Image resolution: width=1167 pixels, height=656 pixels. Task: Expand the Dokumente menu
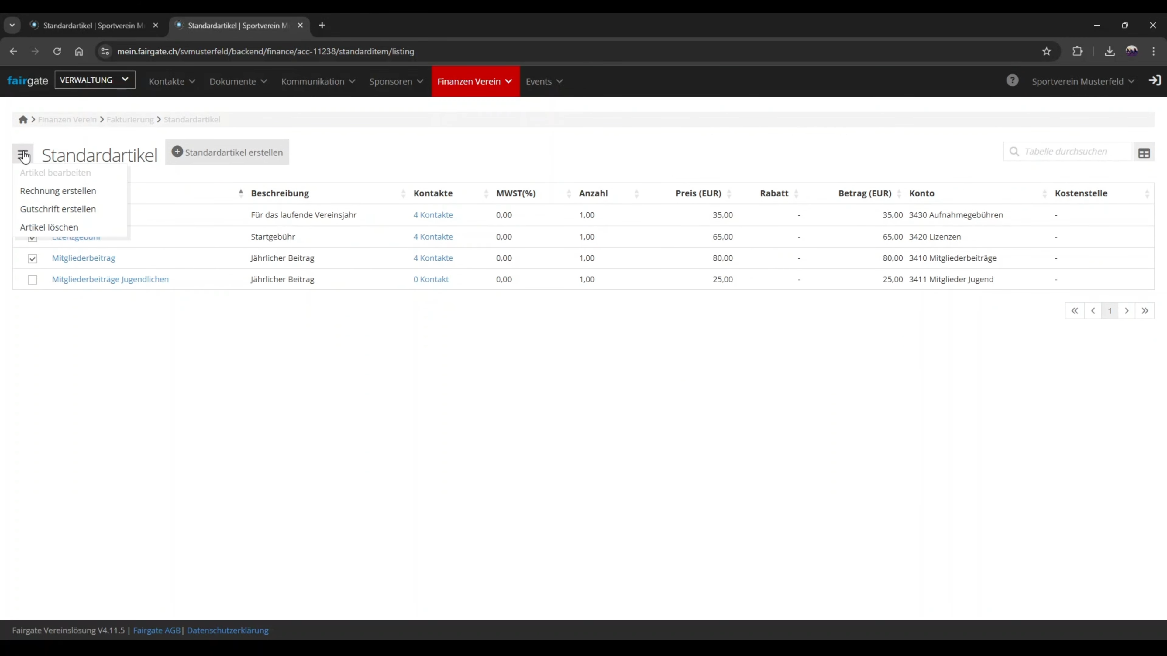pyautogui.click(x=238, y=81)
